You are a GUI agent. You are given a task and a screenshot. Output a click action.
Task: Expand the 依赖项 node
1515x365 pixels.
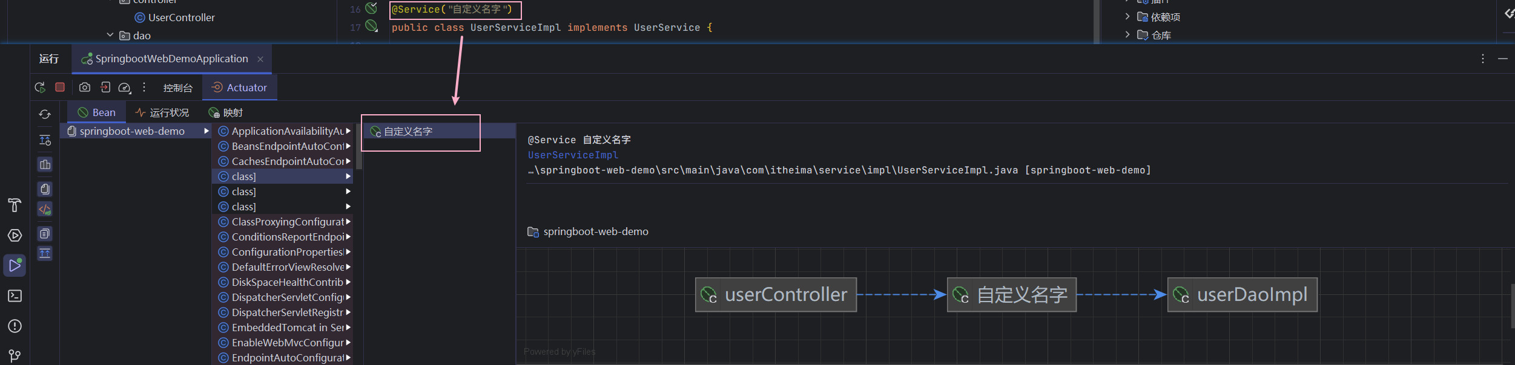[x=1127, y=17]
